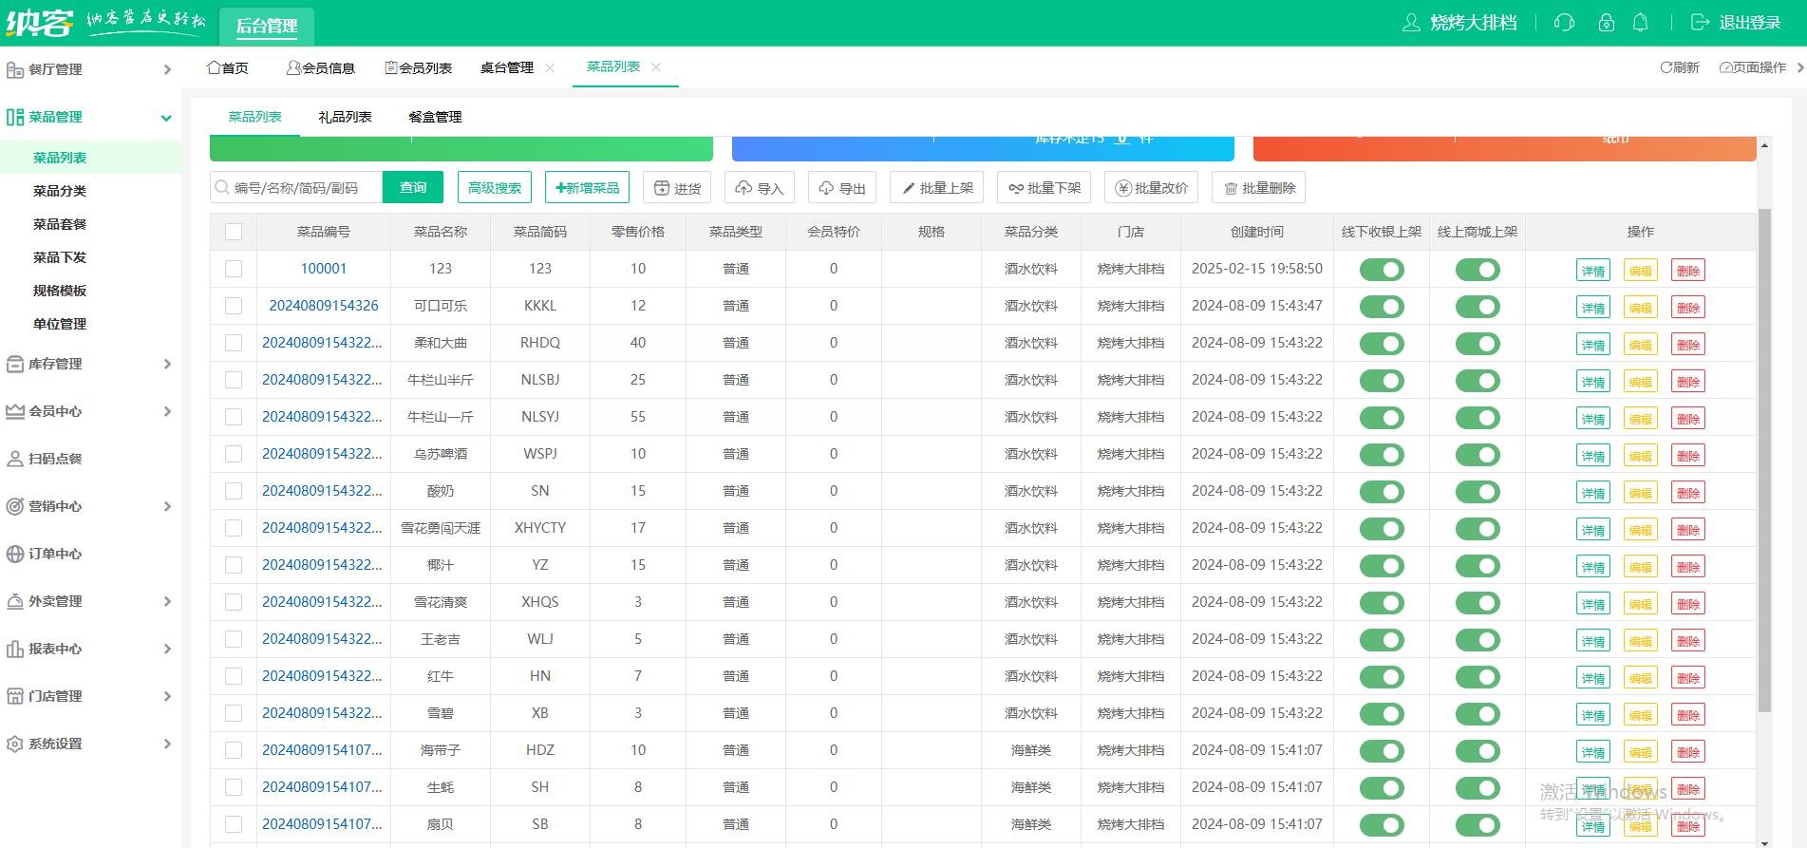Check the row checkbox for 100001
Viewport: 1807px width, 848px height.
(234, 269)
